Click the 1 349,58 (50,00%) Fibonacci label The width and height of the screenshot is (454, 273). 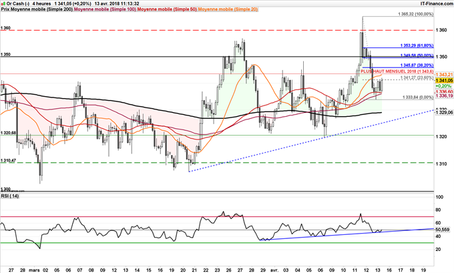417,55
